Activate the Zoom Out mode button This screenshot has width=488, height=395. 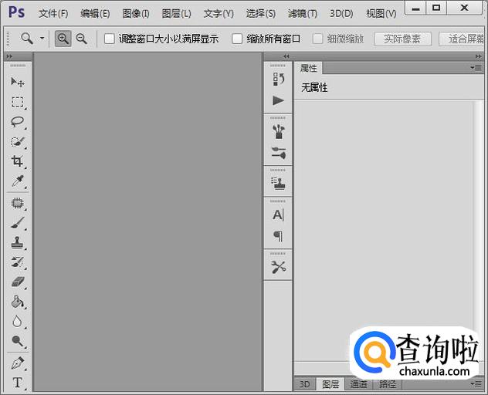pyautogui.click(x=82, y=39)
